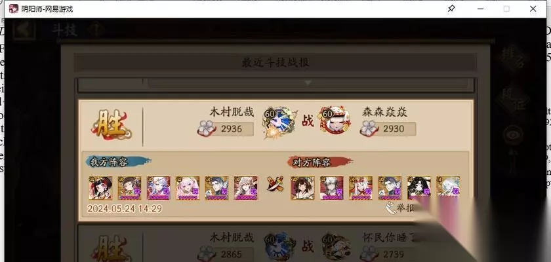Viewport: 551px width, 262px height.
Task: Open the 斗技 help exclamation icon
Action: coord(95,31)
